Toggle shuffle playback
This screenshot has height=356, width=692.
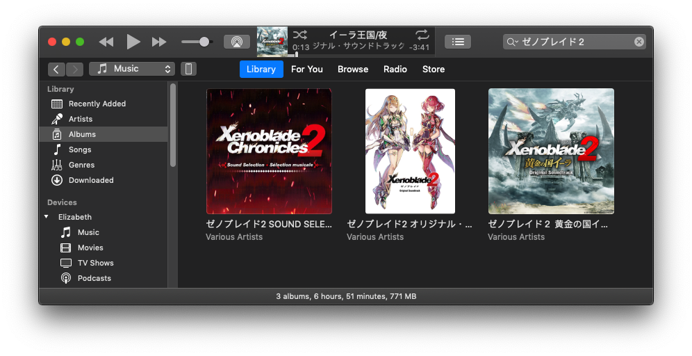coord(299,35)
